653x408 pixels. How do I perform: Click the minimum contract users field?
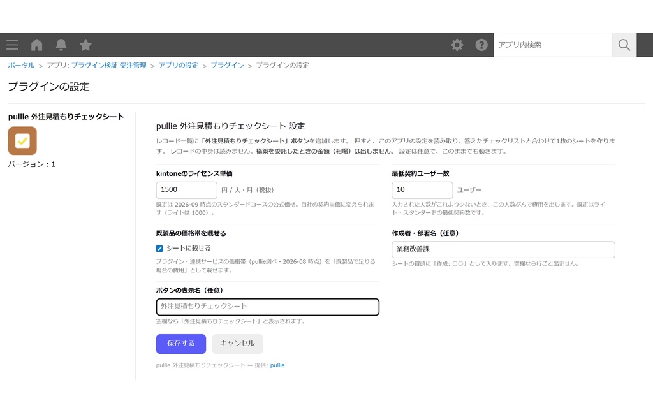tap(422, 190)
